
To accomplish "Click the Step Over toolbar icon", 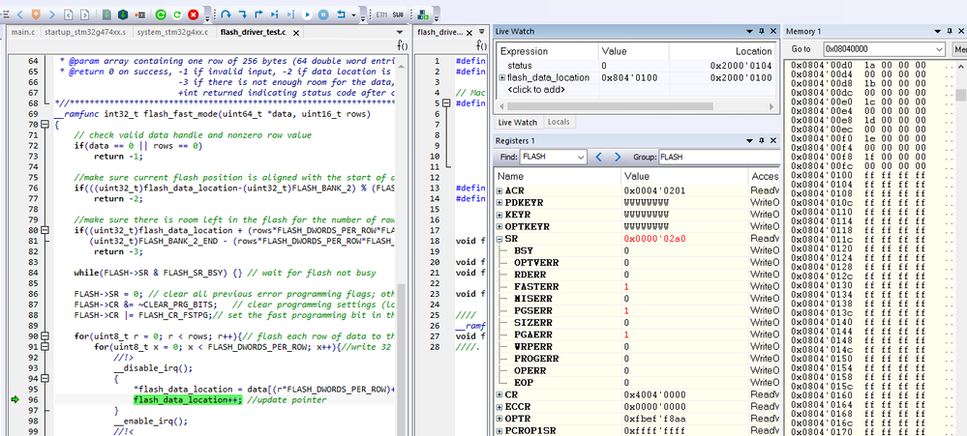I will point(225,15).
